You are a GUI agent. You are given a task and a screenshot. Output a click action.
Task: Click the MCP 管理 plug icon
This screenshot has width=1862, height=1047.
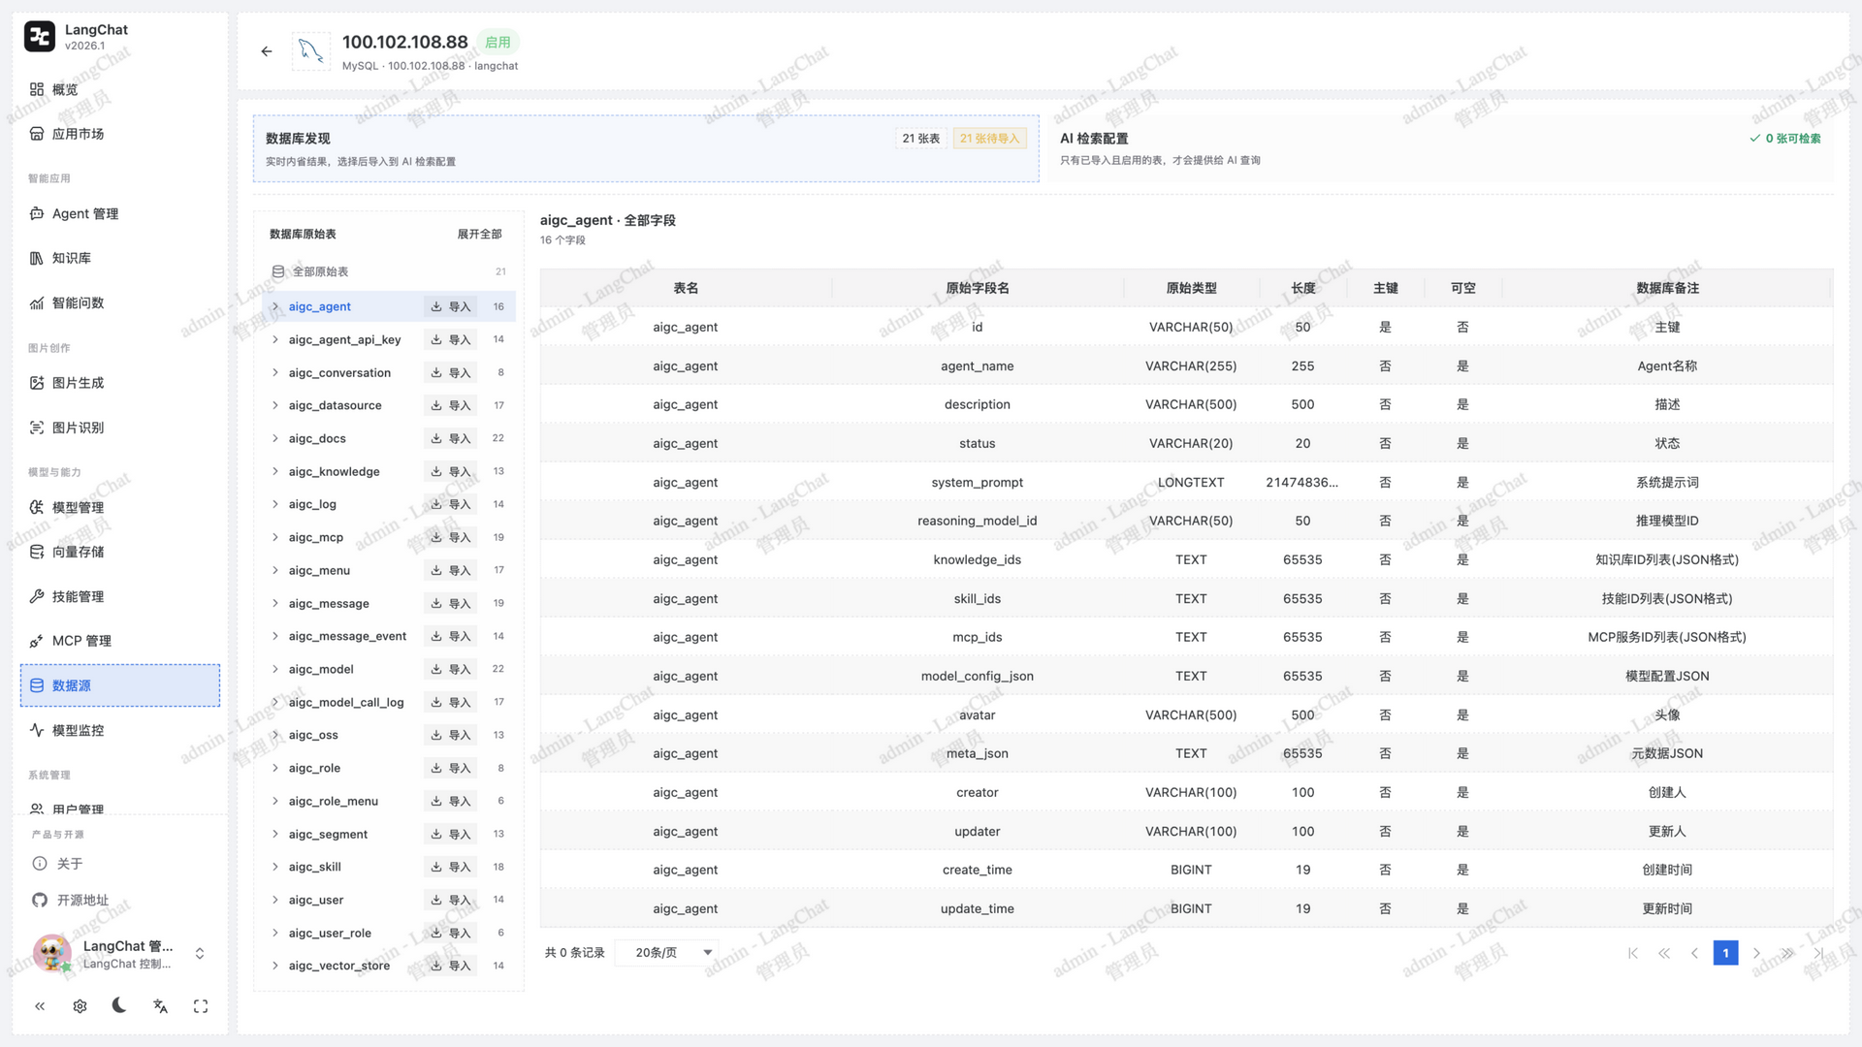(37, 641)
